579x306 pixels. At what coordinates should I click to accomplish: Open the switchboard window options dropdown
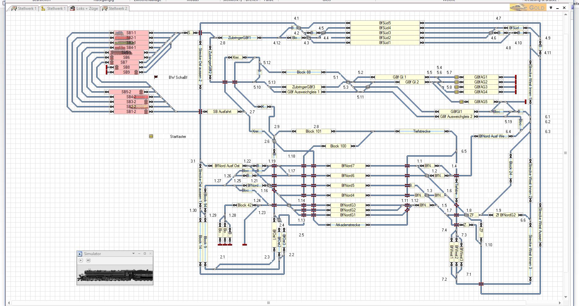(551, 8)
